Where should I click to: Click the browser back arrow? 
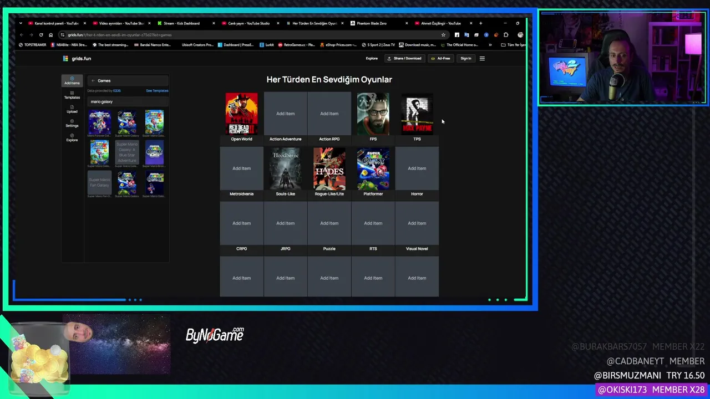pyautogui.click(x=22, y=35)
